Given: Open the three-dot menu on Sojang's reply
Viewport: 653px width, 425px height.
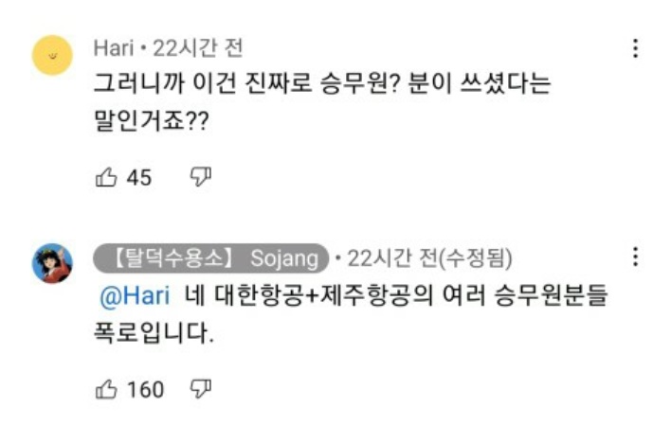Looking at the screenshot, I should pyautogui.click(x=633, y=258).
